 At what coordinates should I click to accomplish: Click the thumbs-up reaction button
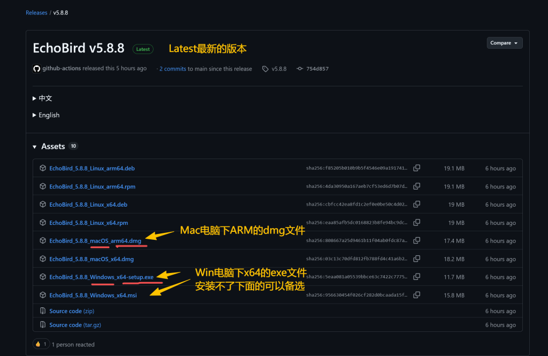pos(41,344)
